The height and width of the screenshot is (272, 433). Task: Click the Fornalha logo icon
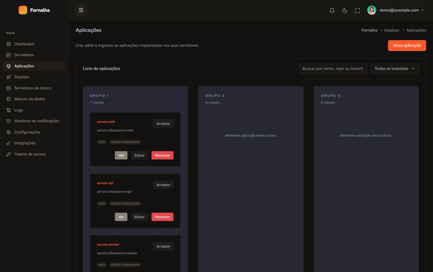click(23, 10)
